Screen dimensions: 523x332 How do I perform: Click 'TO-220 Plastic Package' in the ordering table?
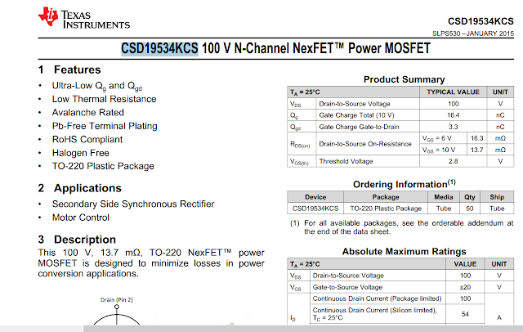tap(386, 209)
